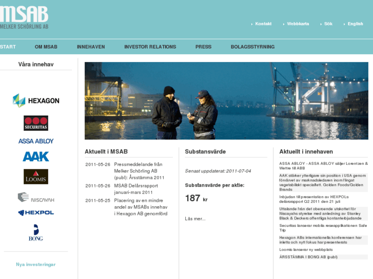Open Securitas lanserar mobila reseapplikationen news
373x279 pixels.
(323, 228)
